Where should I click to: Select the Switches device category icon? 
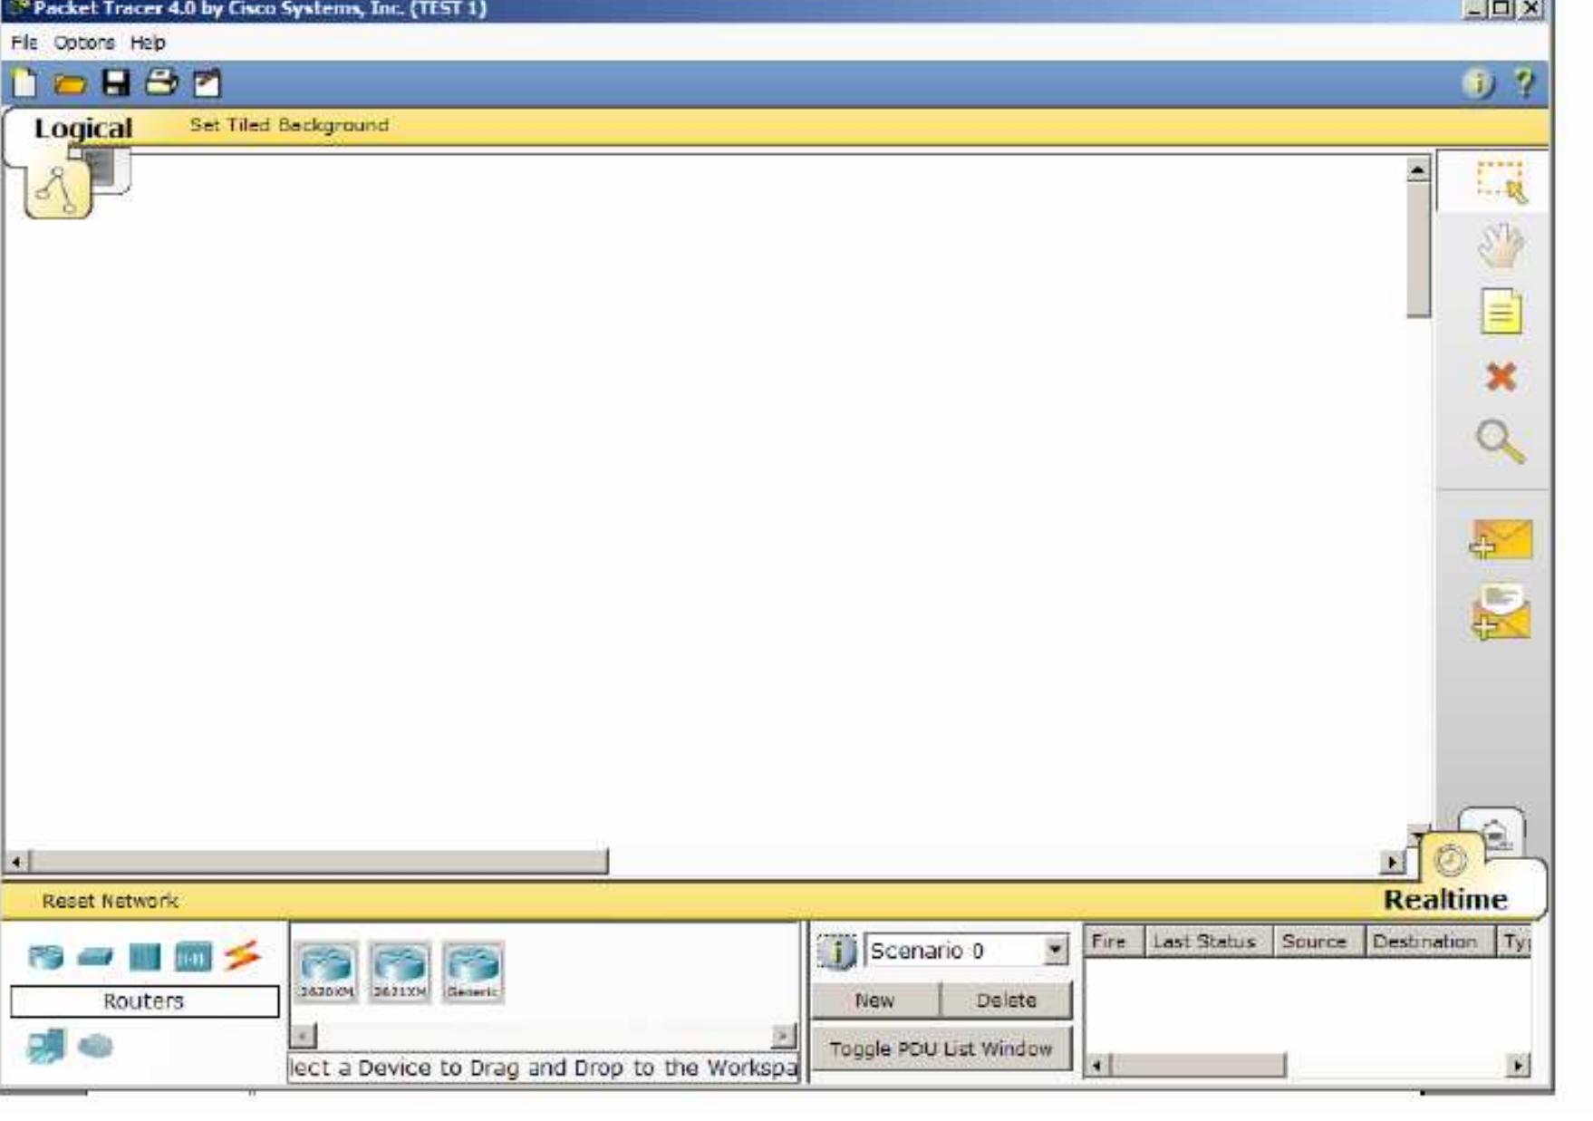(95, 956)
